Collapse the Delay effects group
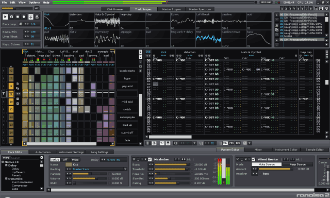 click(x=6, y=166)
